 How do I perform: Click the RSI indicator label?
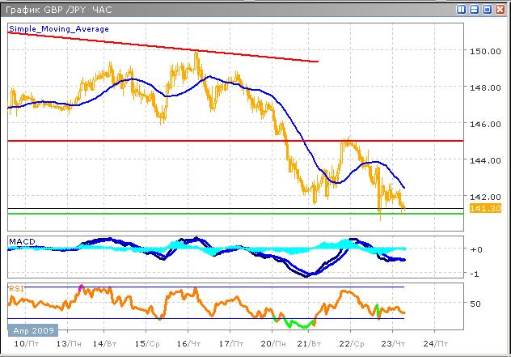[x=16, y=287]
